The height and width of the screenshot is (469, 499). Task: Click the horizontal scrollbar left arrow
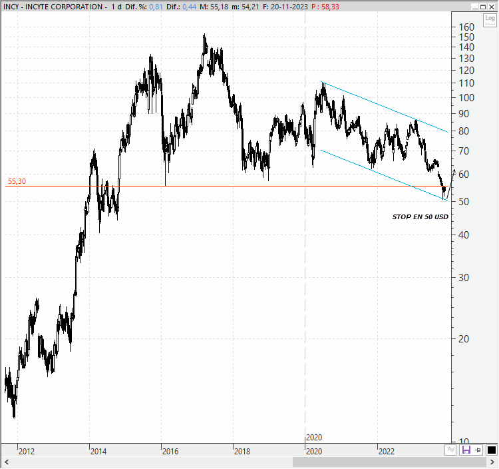click(6, 462)
